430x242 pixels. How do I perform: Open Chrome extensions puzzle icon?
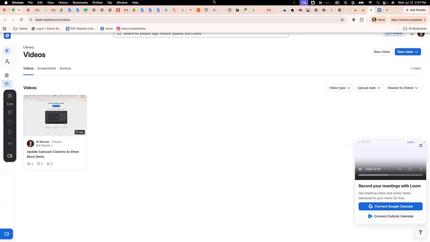[361, 20]
